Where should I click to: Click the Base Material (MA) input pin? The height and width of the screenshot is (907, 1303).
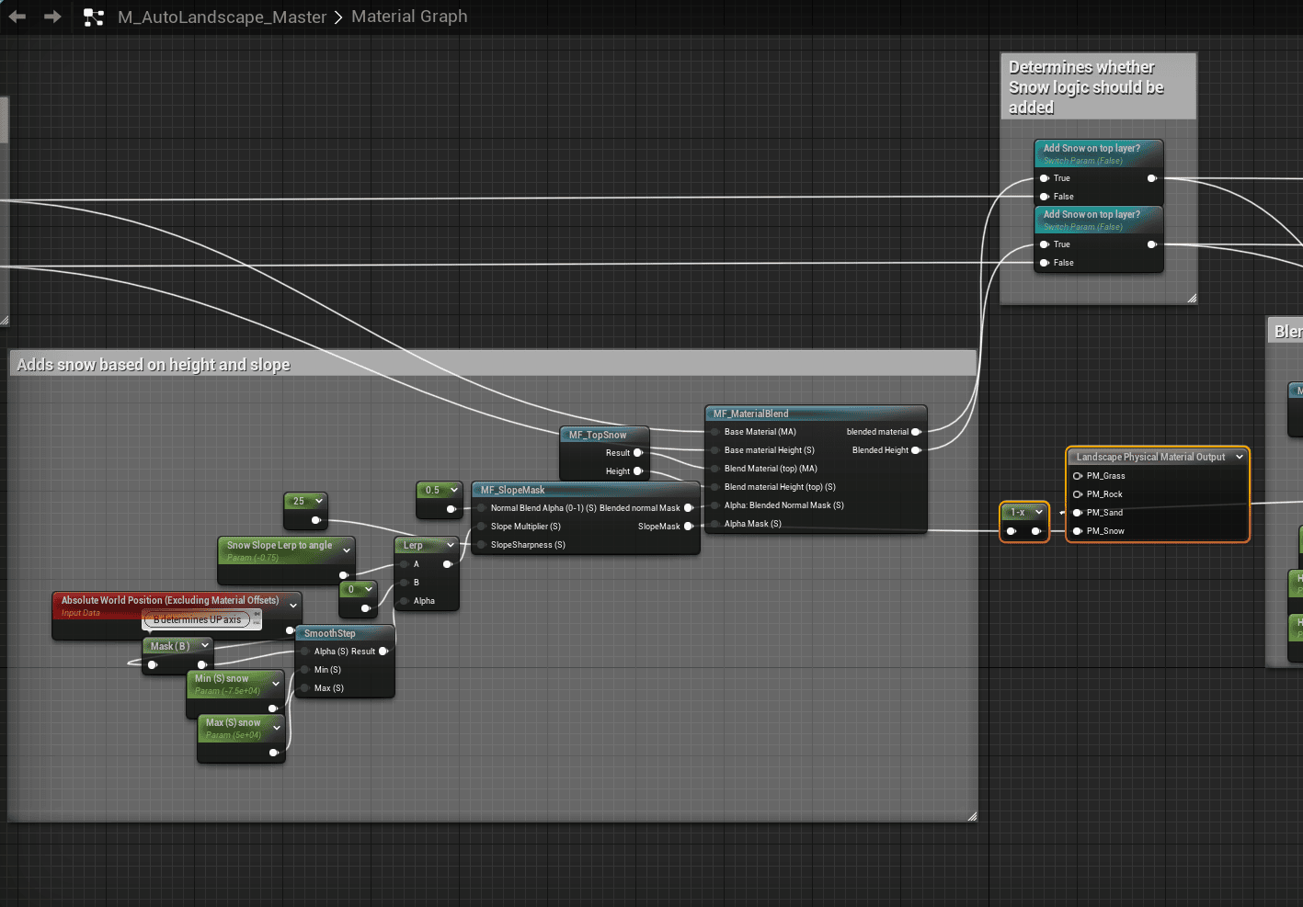(714, 432)
